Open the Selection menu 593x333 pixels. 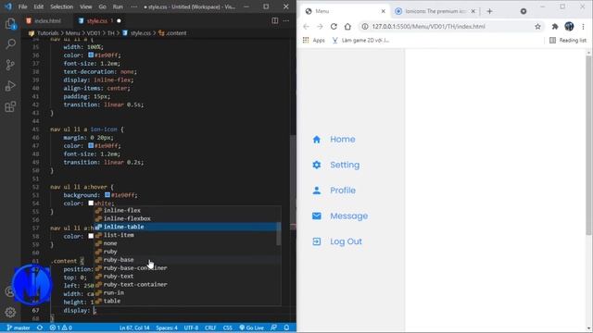[x=62, y=6]
